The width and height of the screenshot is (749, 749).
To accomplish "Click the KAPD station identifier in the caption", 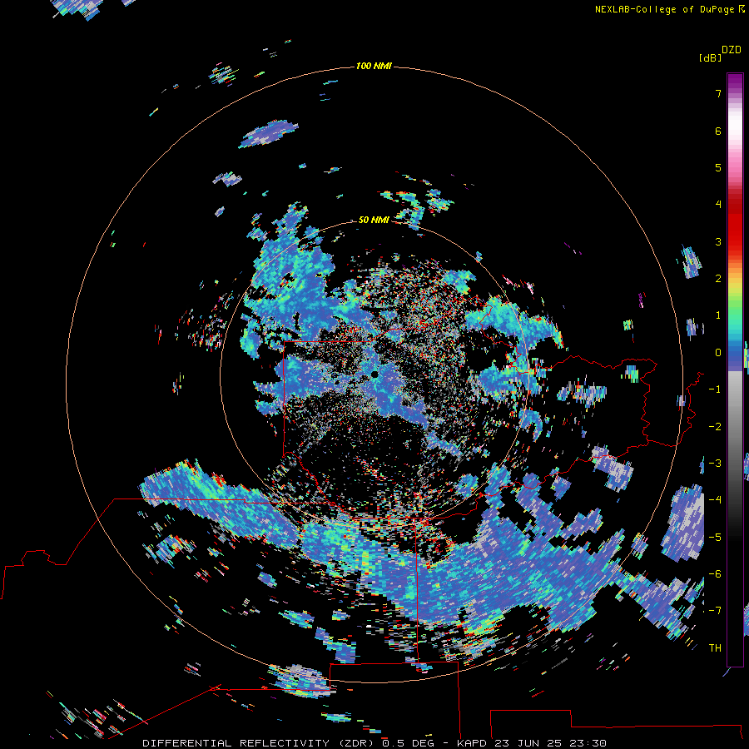I will (472, 743).
